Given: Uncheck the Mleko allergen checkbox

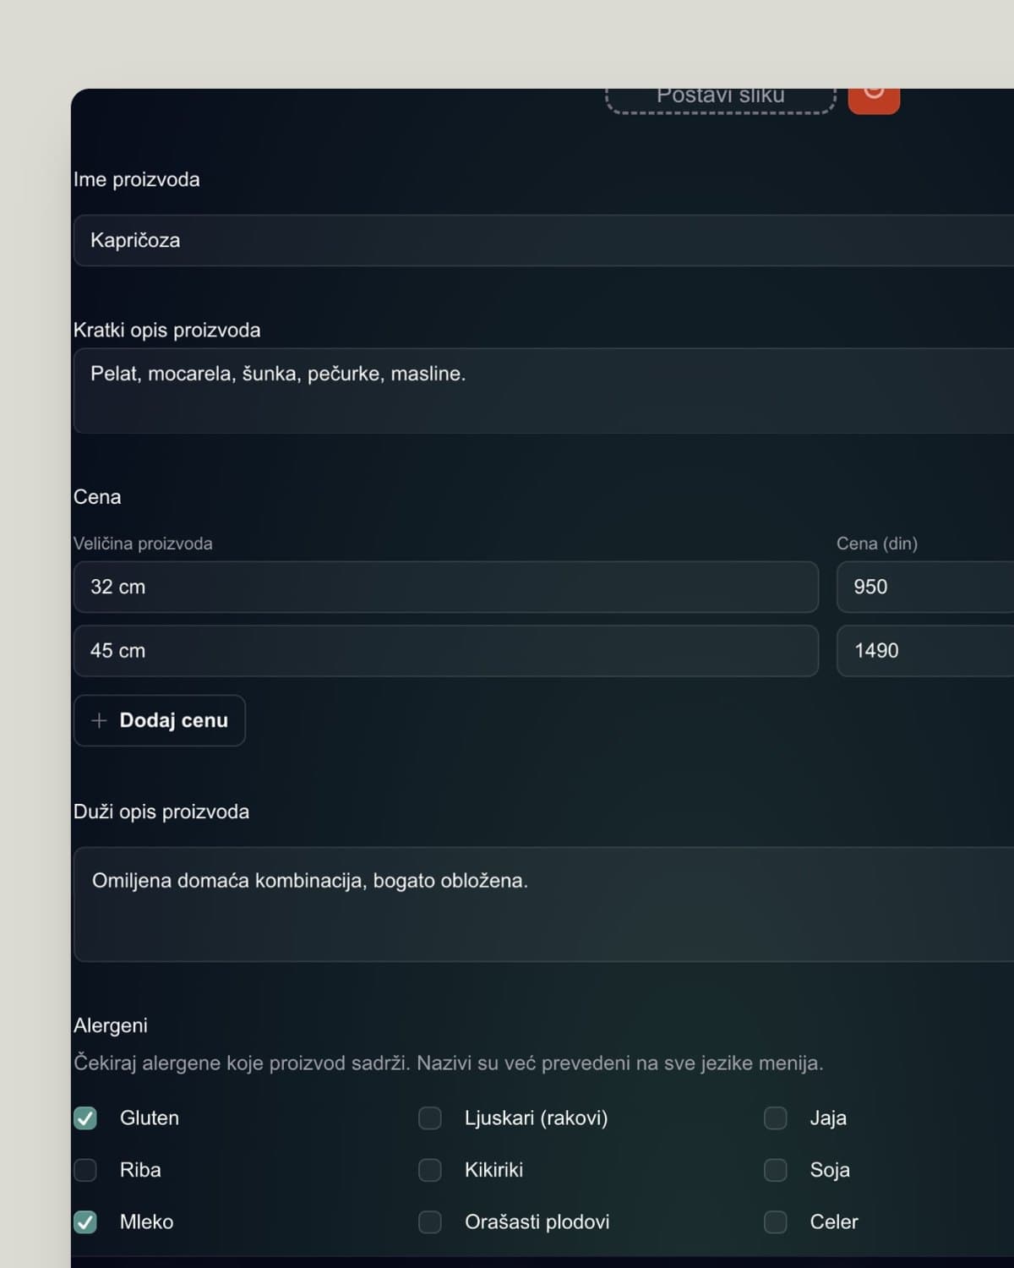Looking at the screenshot, I should tap(85, 1222).
